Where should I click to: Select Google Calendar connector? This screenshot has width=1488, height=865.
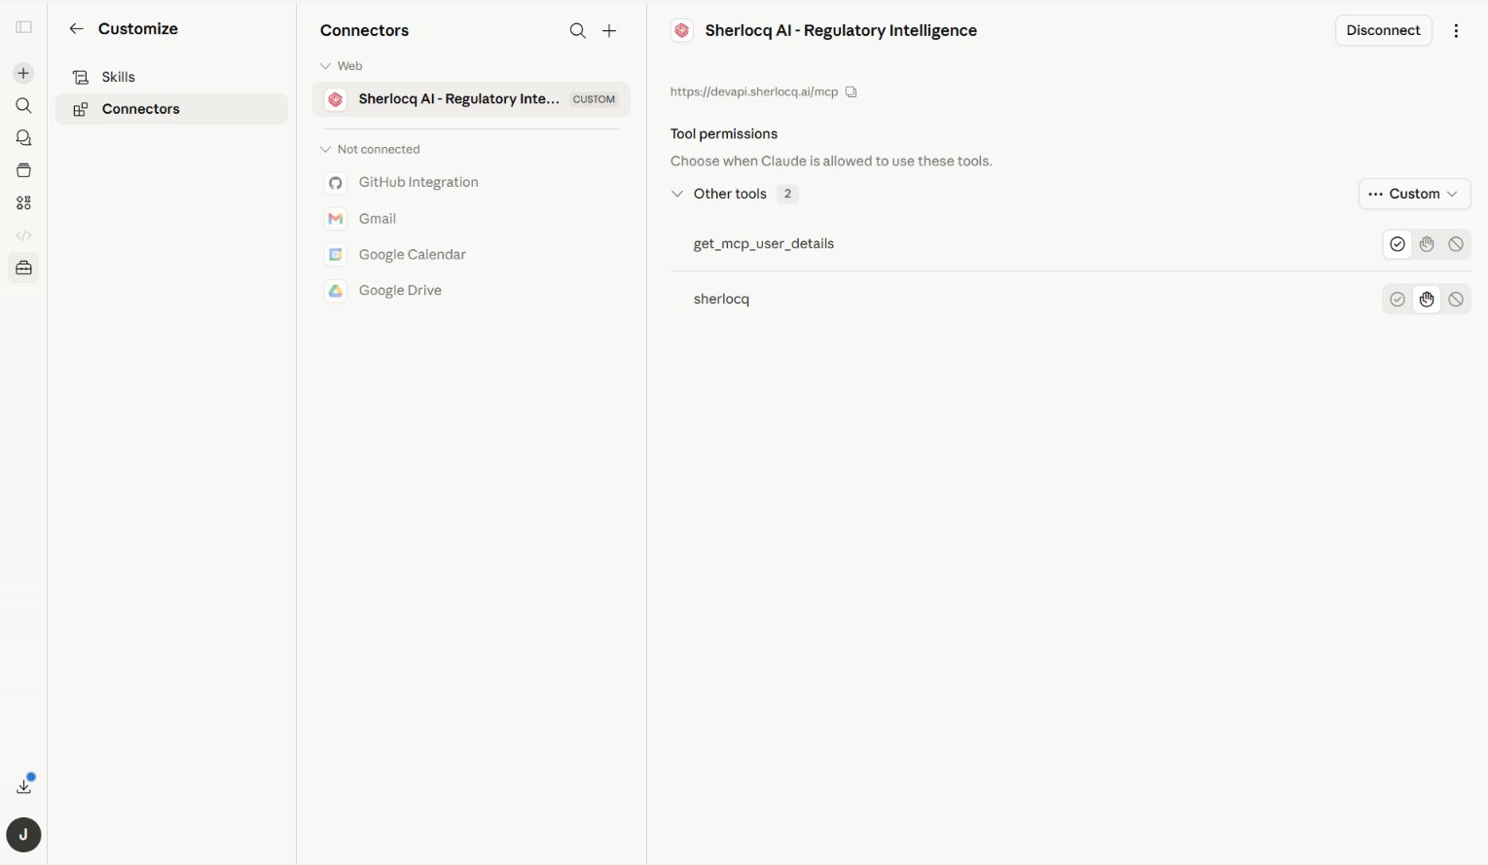pyautogui.click(x=471, y=255)
